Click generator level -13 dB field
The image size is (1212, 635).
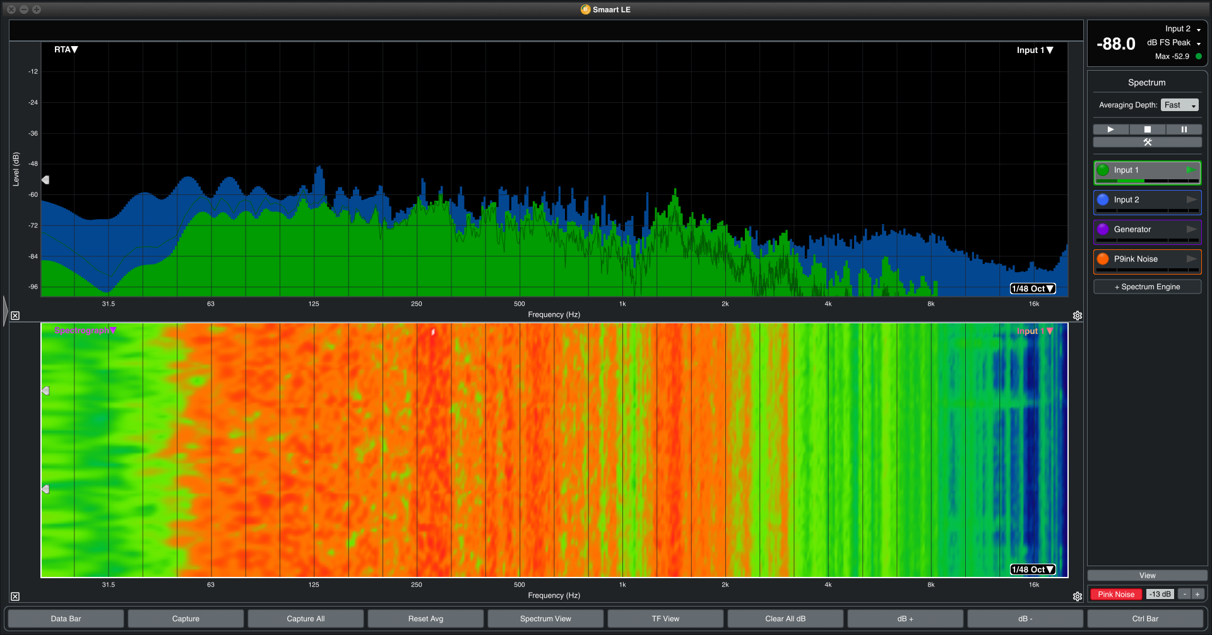point(1160,594)
